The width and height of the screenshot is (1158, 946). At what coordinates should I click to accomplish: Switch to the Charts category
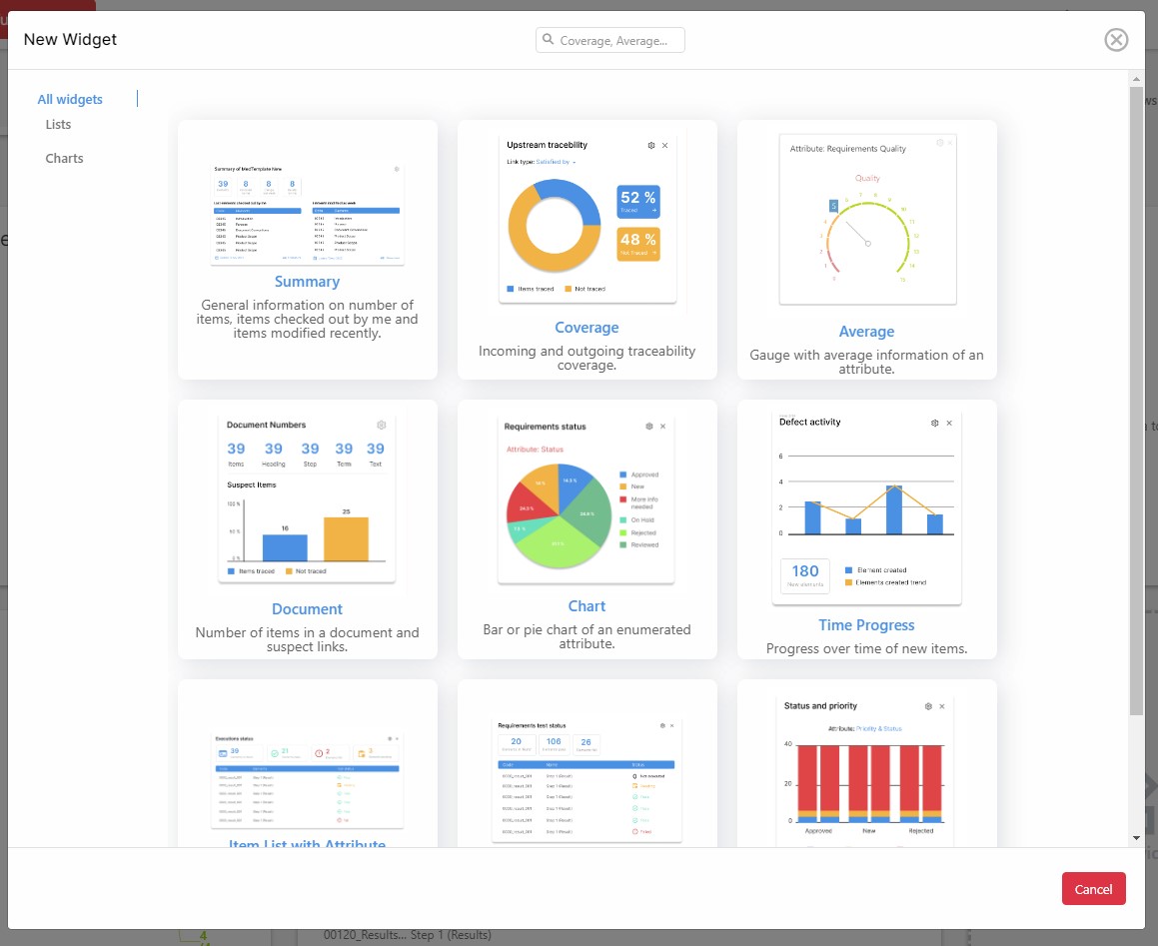[64, 158]
